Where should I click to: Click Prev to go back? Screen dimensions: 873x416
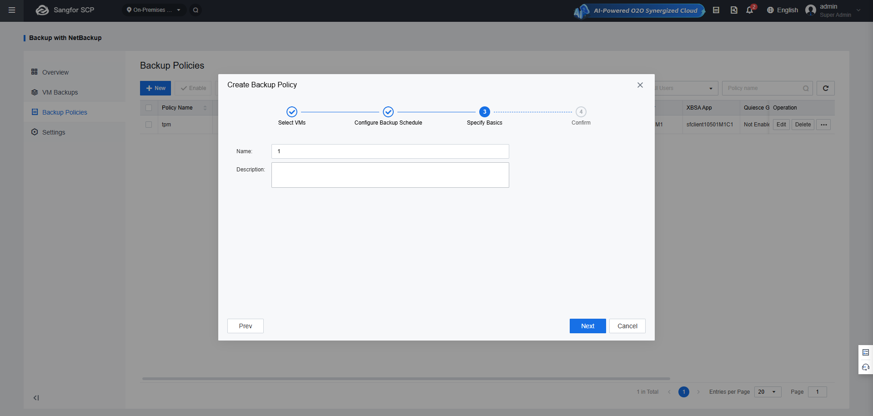click(x=246, y=326)
